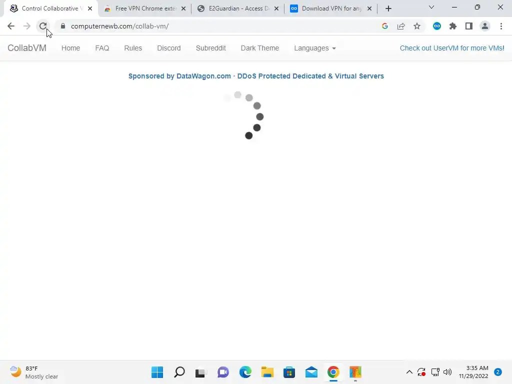The image size is (512, 384).
Task: Go back using browser back arrow
Action: (11, 26)
